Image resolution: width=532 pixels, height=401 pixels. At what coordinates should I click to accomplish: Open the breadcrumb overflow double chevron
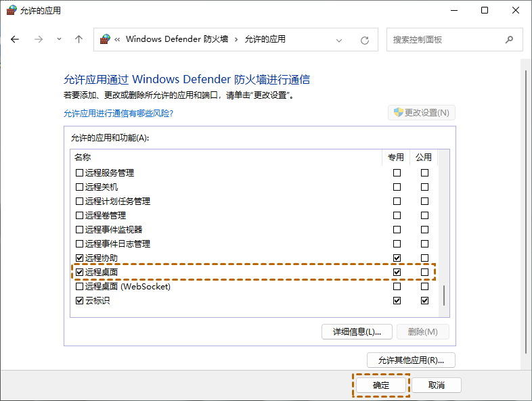click(117, 40)
